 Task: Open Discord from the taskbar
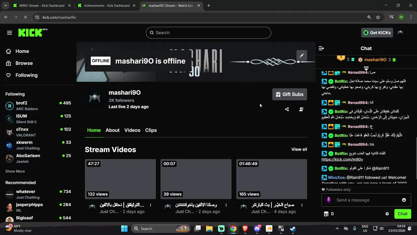257,228
